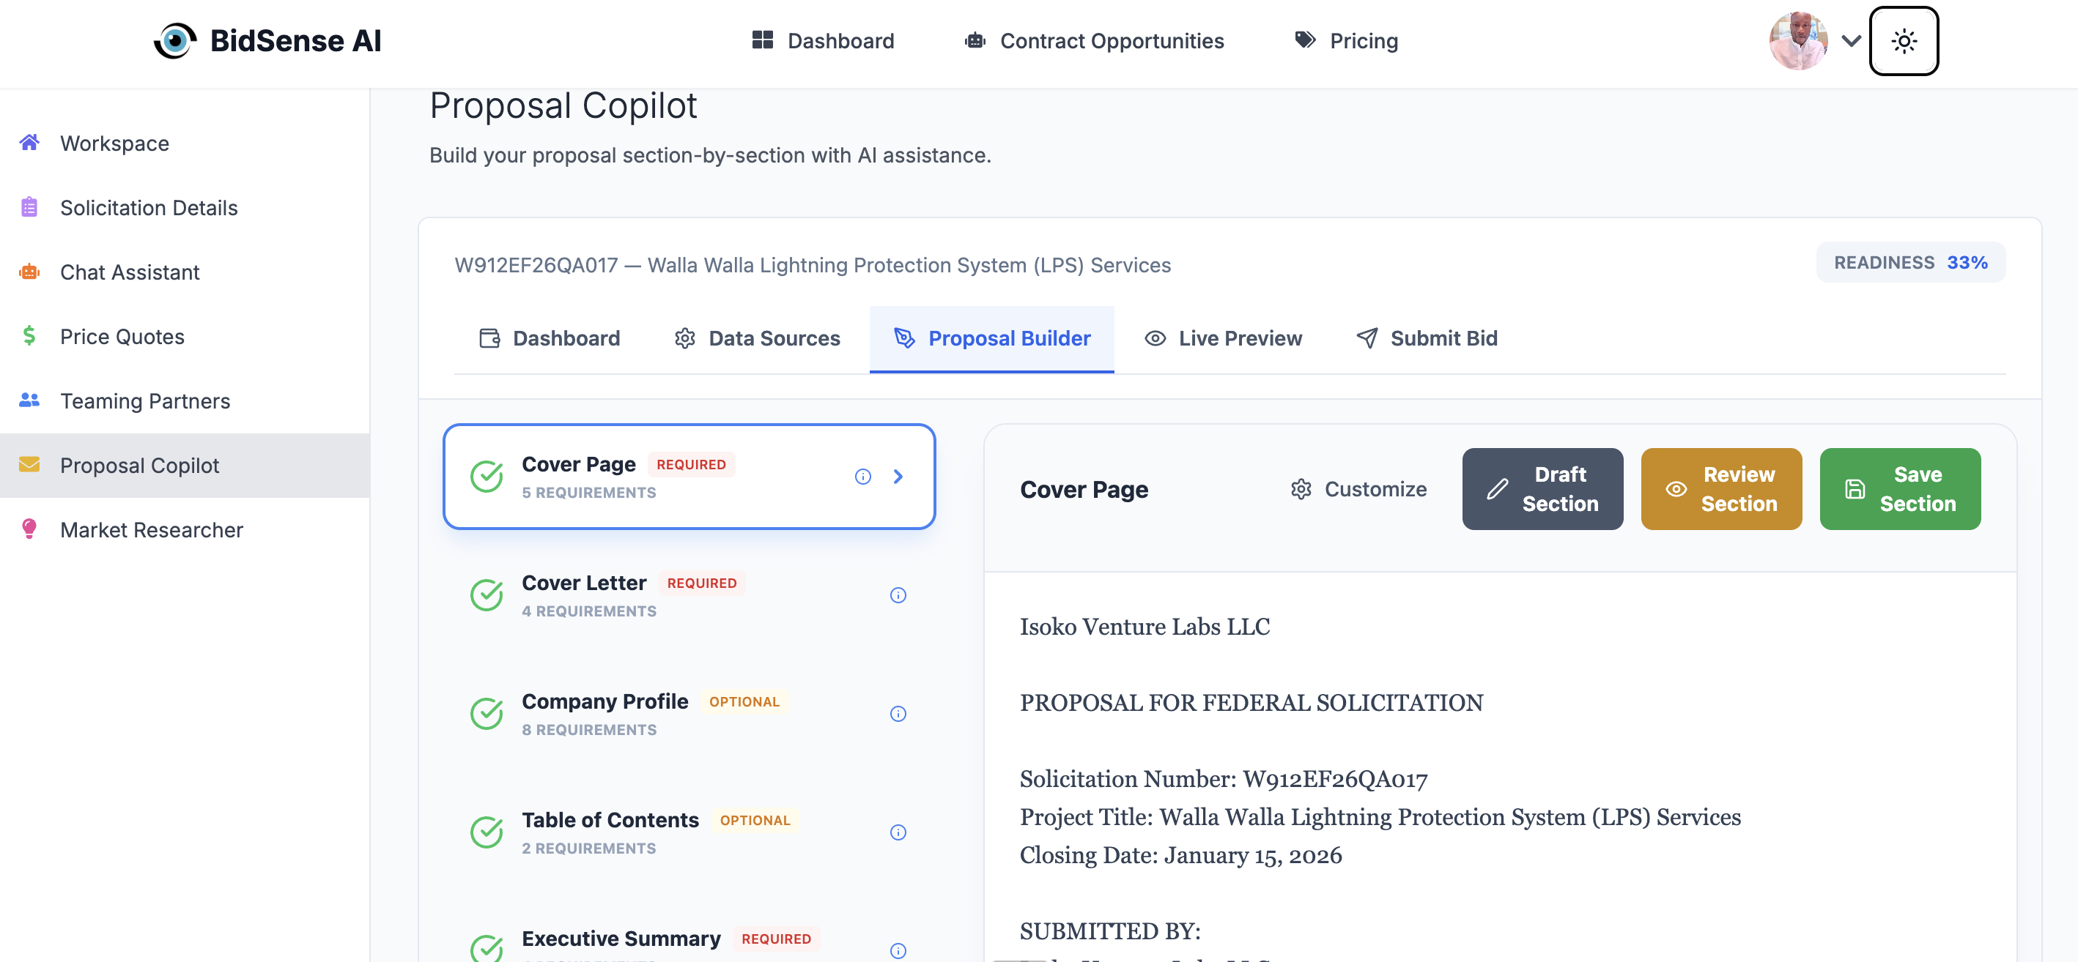Viewport: 2078px width, 962px height.
Task: Expand the Cover Page section chevron
Action: 898,476
